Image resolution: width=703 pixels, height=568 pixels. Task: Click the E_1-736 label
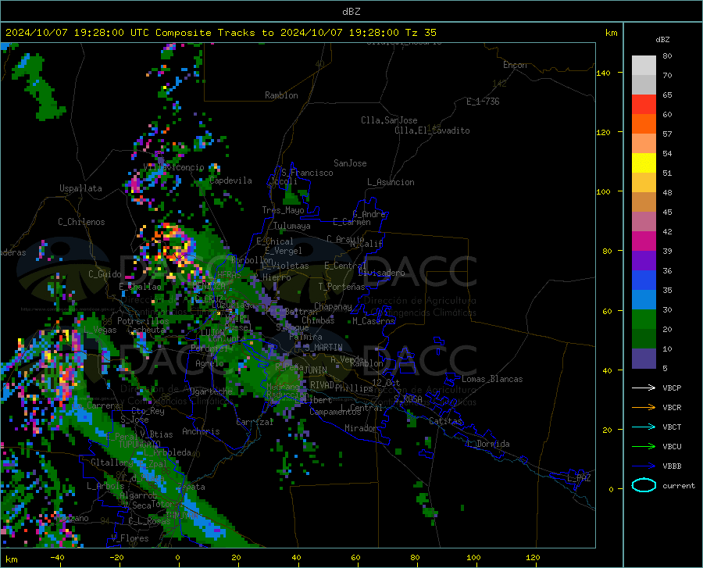pyautogui.click(x=483, y=102)
